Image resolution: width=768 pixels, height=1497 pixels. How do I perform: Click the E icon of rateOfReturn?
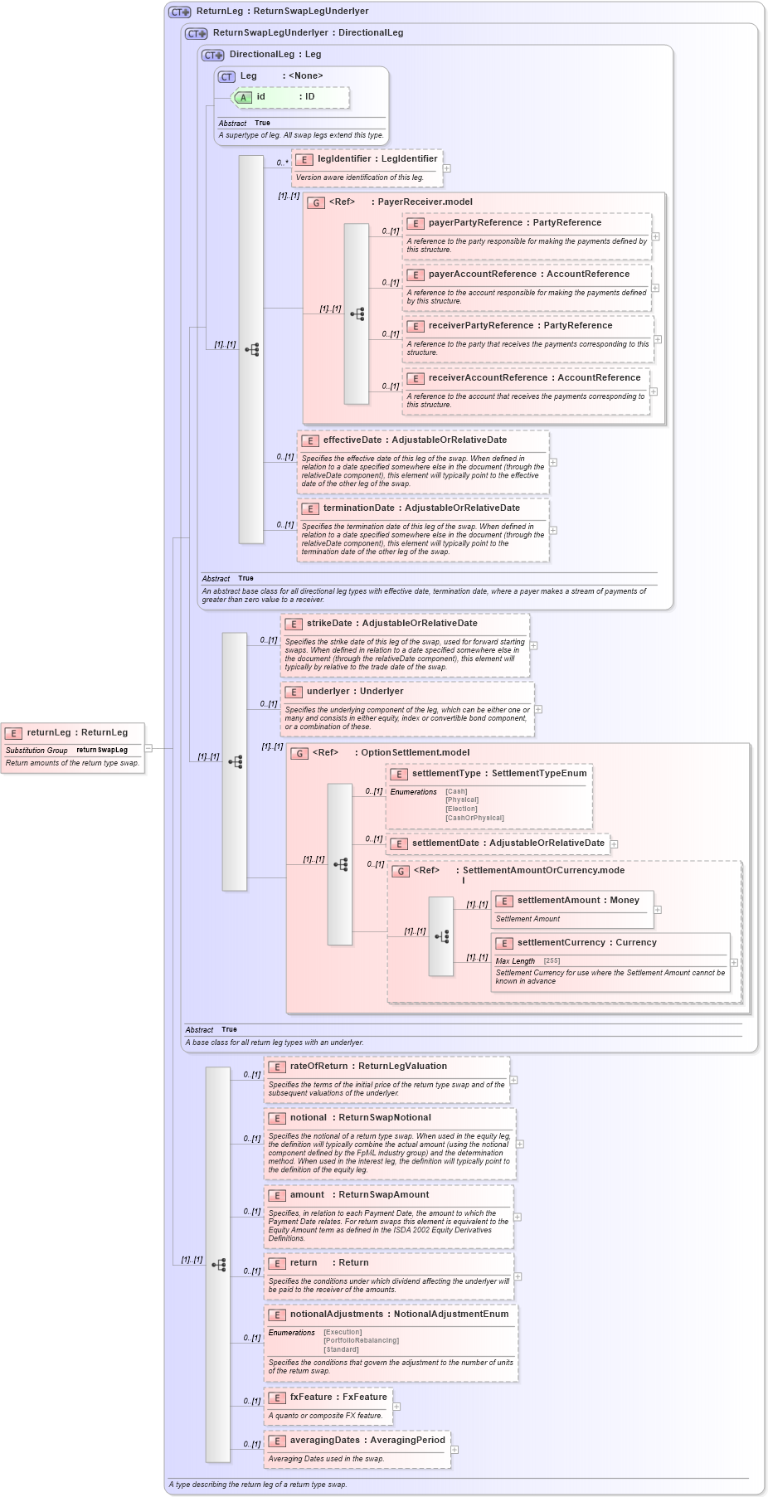277,1067
